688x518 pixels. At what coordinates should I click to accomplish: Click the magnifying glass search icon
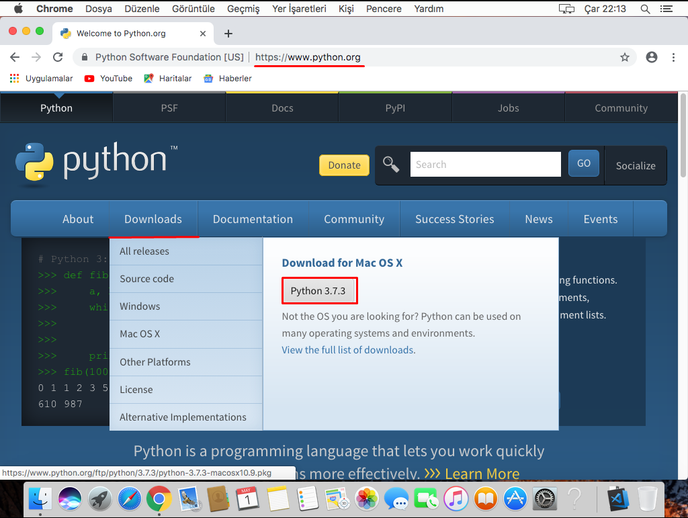391,163
